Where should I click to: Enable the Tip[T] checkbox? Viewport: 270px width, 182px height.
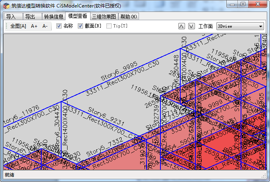pos(109,26)
